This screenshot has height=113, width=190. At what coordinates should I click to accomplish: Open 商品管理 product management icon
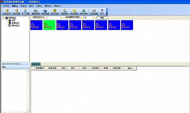click(45, 12)
